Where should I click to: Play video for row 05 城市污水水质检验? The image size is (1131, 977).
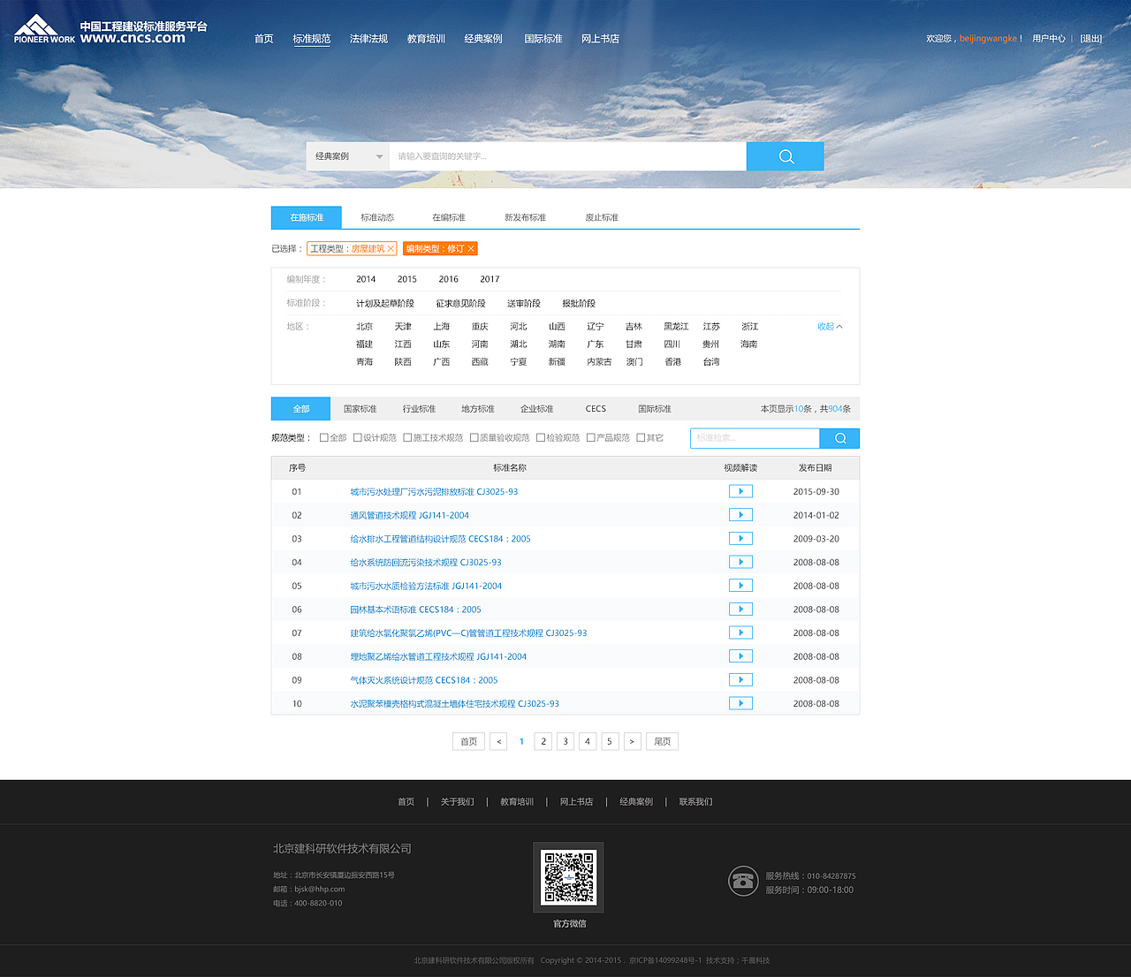pos(740,586)
